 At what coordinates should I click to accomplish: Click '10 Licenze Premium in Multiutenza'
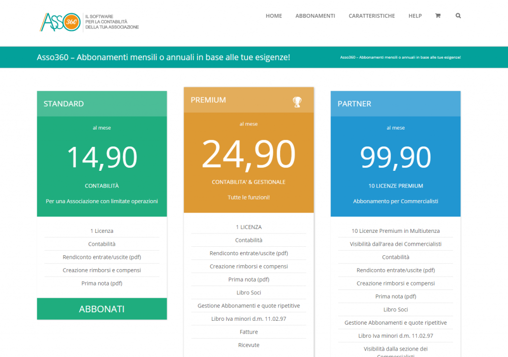[395, 231]
